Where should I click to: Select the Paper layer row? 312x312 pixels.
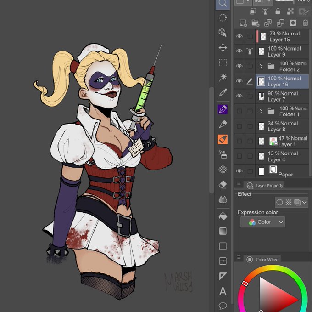(x=282, y=171)
